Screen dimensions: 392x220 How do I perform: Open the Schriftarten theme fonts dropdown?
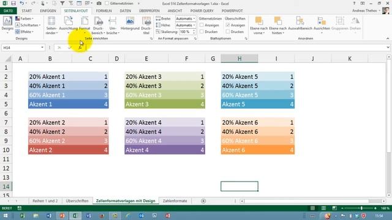(28, 25)
